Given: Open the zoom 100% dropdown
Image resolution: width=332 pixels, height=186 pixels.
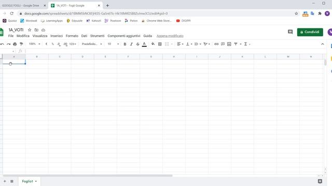Looking at the screenshot, I should click(35, 44).
